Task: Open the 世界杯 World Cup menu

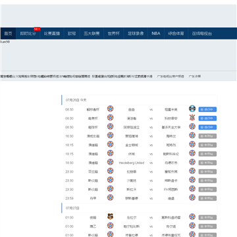Action: click(x=114, y=34)
